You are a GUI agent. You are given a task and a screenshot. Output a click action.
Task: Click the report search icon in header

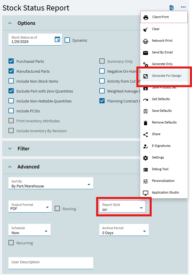(x=172, y=8)
